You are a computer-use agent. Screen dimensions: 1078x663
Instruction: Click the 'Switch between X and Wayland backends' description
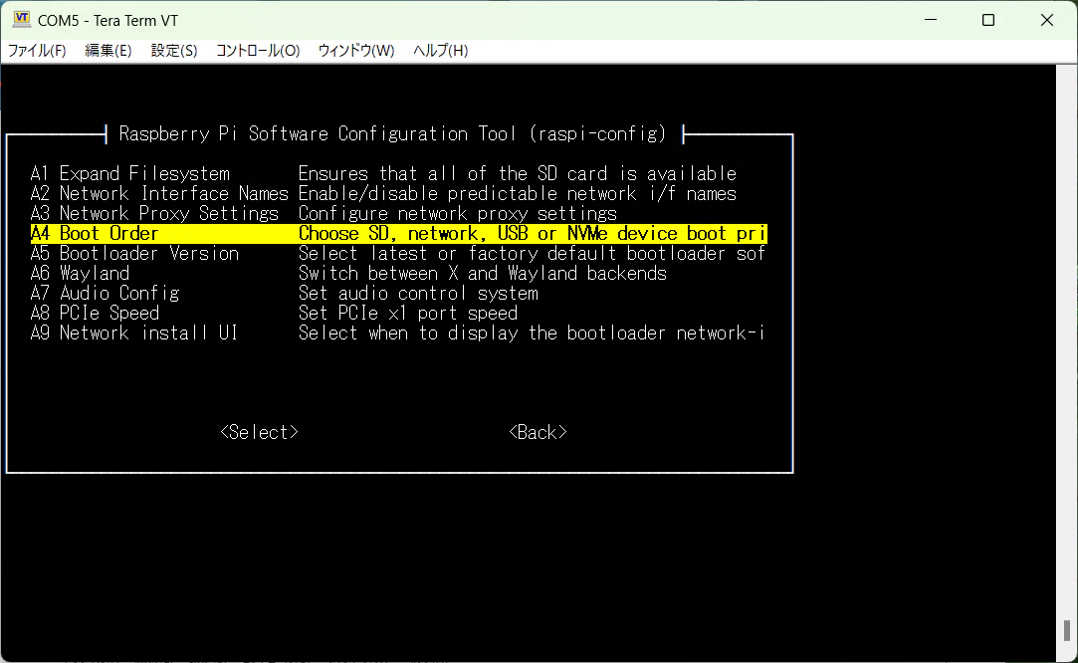482,273
